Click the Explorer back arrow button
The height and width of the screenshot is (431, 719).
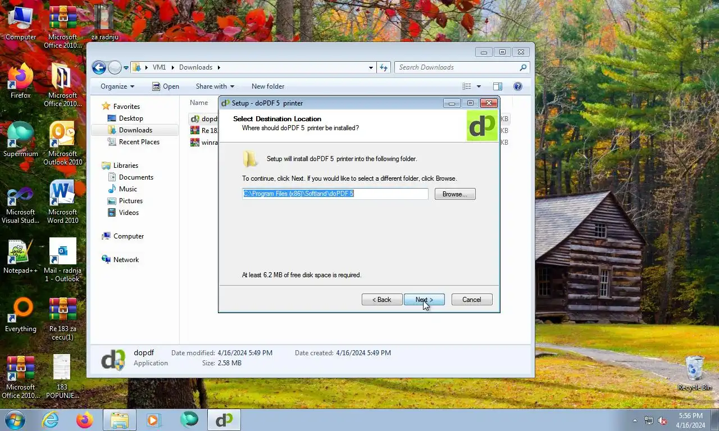tap(99, 68)
